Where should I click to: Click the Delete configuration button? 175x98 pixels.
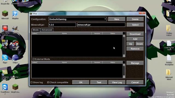(135, 19)
